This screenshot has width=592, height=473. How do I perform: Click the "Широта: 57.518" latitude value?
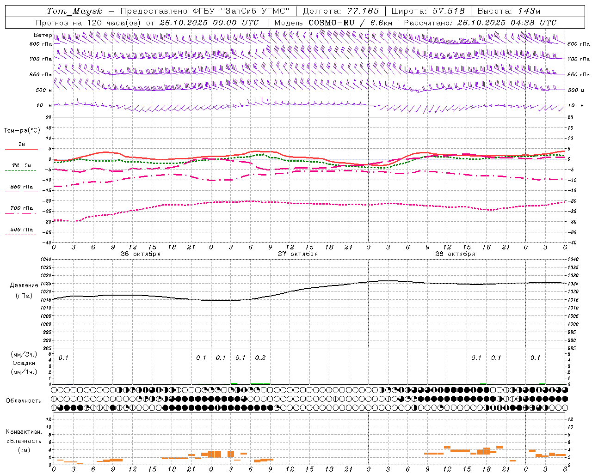pos(428,11)
